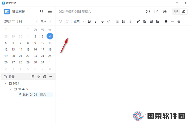191x124 pixels.
Task: Insert an image
Action: click(x=145, y=21)
